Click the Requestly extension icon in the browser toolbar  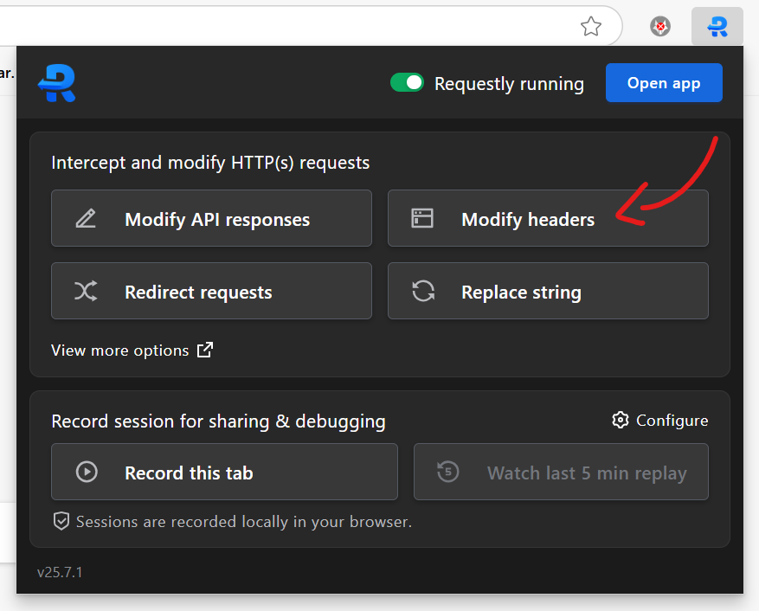[717, 26]
